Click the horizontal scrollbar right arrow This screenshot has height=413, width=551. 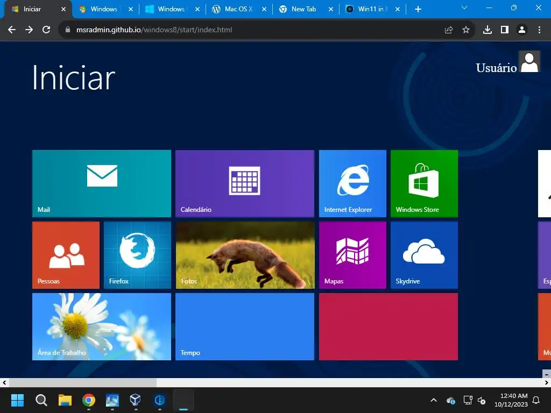click(547, 382)
